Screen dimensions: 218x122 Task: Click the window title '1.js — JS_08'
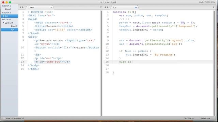coord(110,2)
